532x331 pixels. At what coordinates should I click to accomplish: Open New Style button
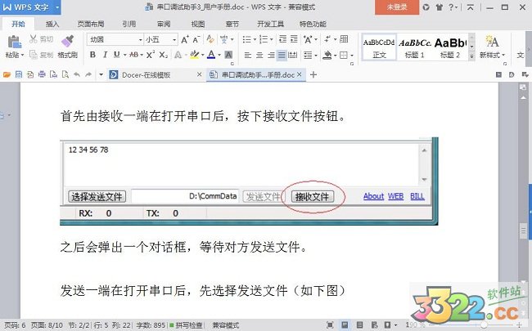(x=492, y=46)
